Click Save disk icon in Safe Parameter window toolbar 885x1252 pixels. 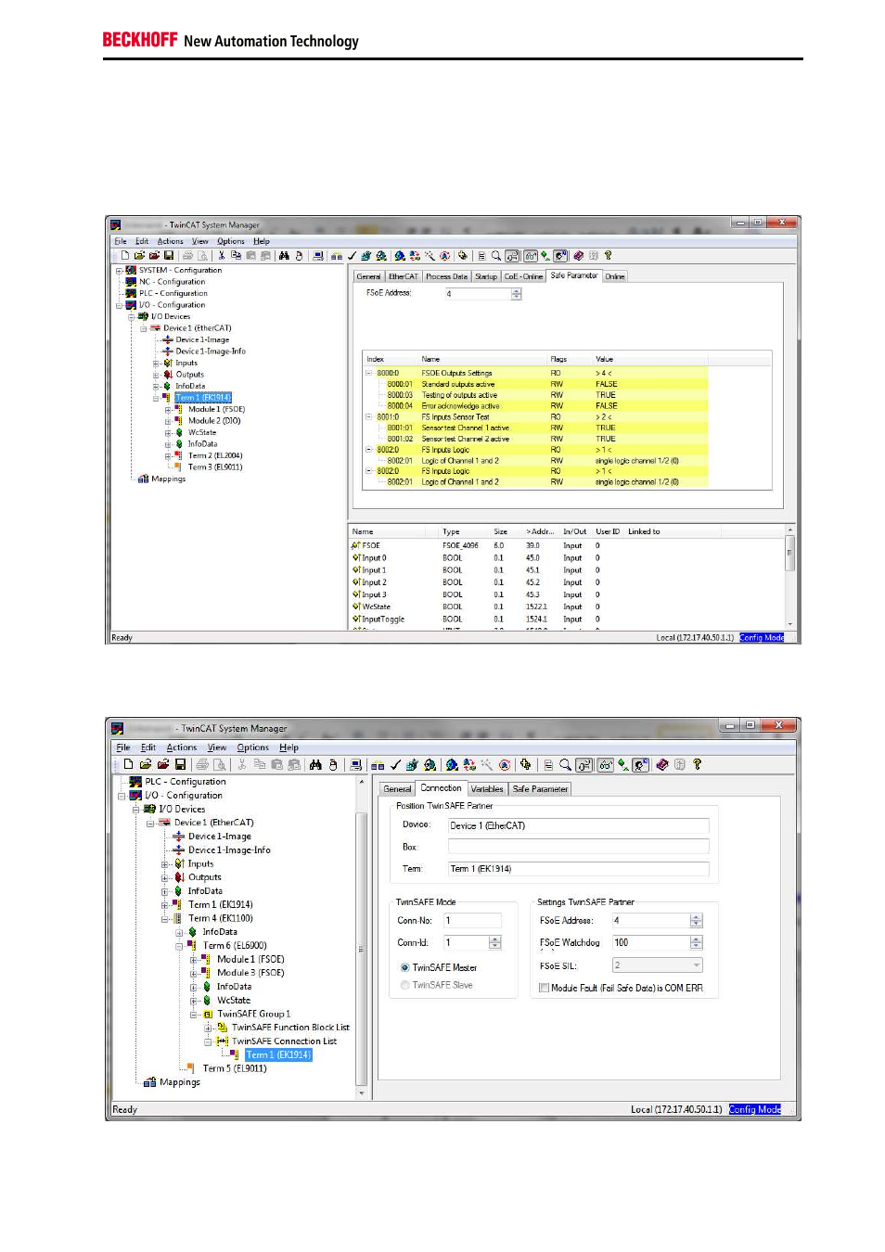point(169,255)
